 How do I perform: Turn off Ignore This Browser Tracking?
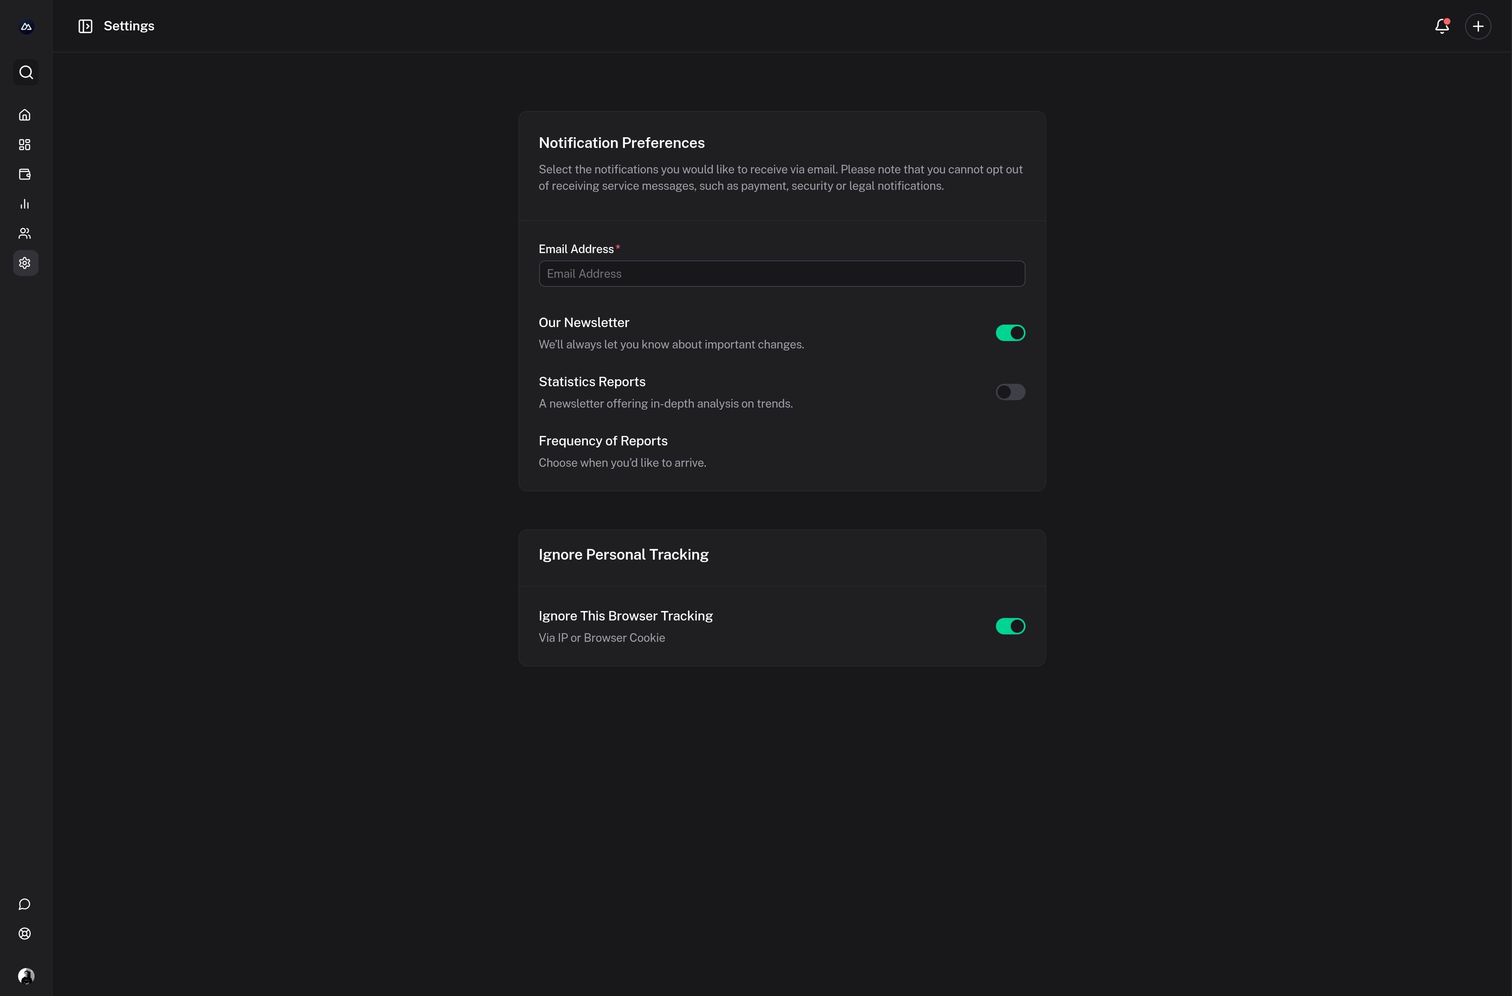(1010, 626)
